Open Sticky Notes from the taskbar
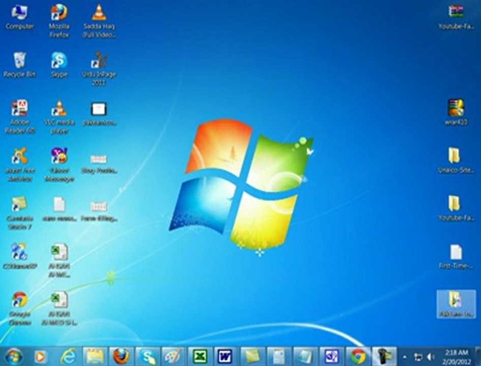481x366 pixels. point(253,357)
